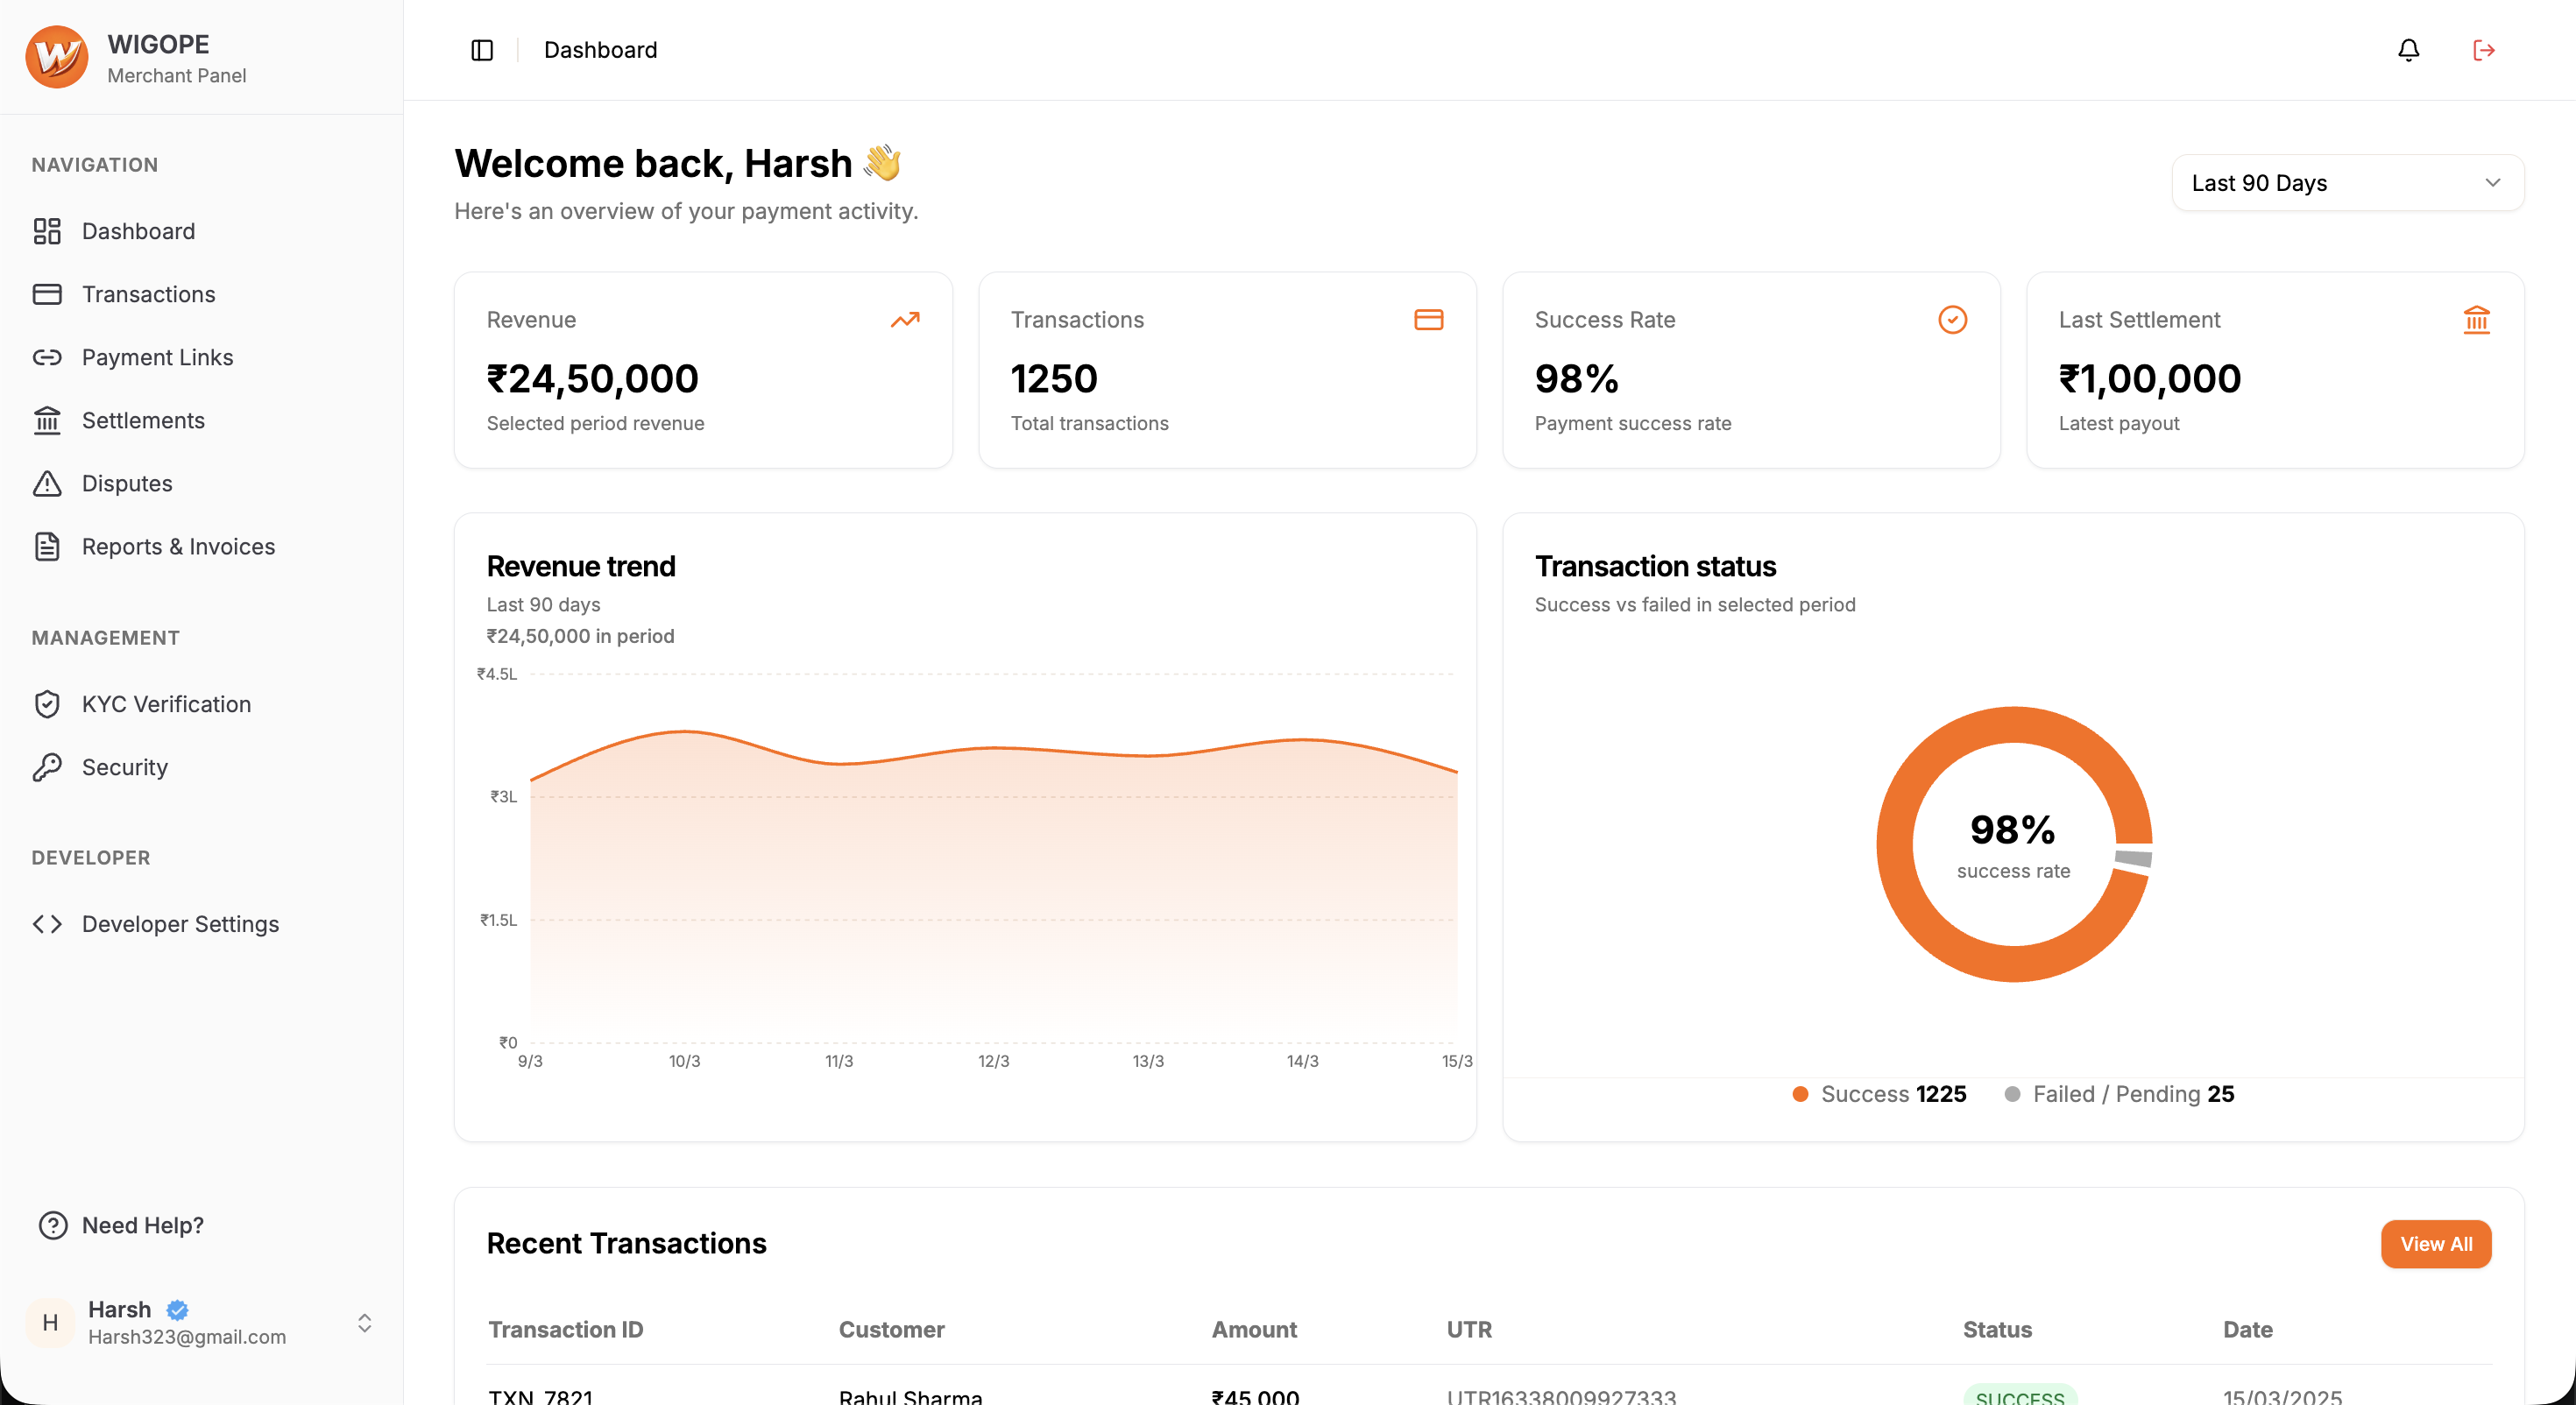Viewport: 2576px width, 1405px height.
Task: Click the Settlements bank icon in sidebar
Action: (x=47, y=420)
